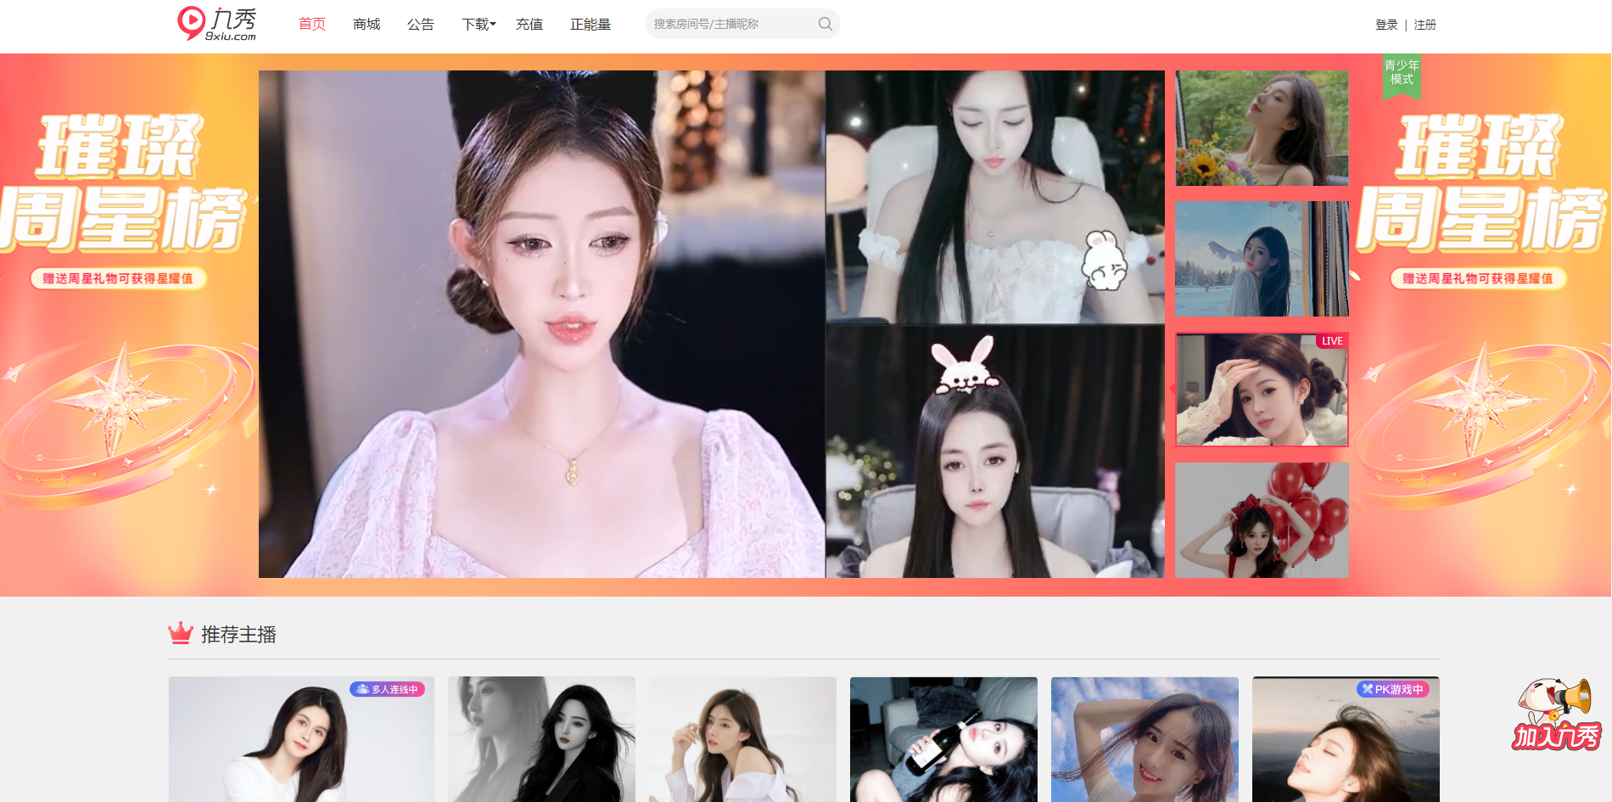This screenshot has height=802, width=1612.
Task: Click the 多人连线中 badge on first card
Action: pos(388,689)
